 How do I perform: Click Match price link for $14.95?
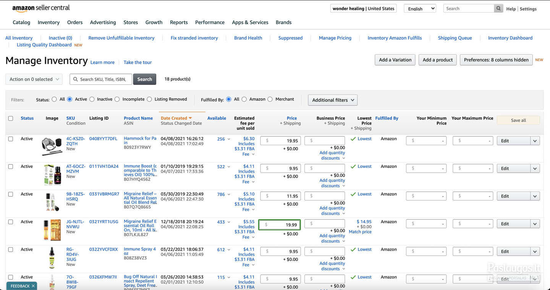click(x=360, y=232)
